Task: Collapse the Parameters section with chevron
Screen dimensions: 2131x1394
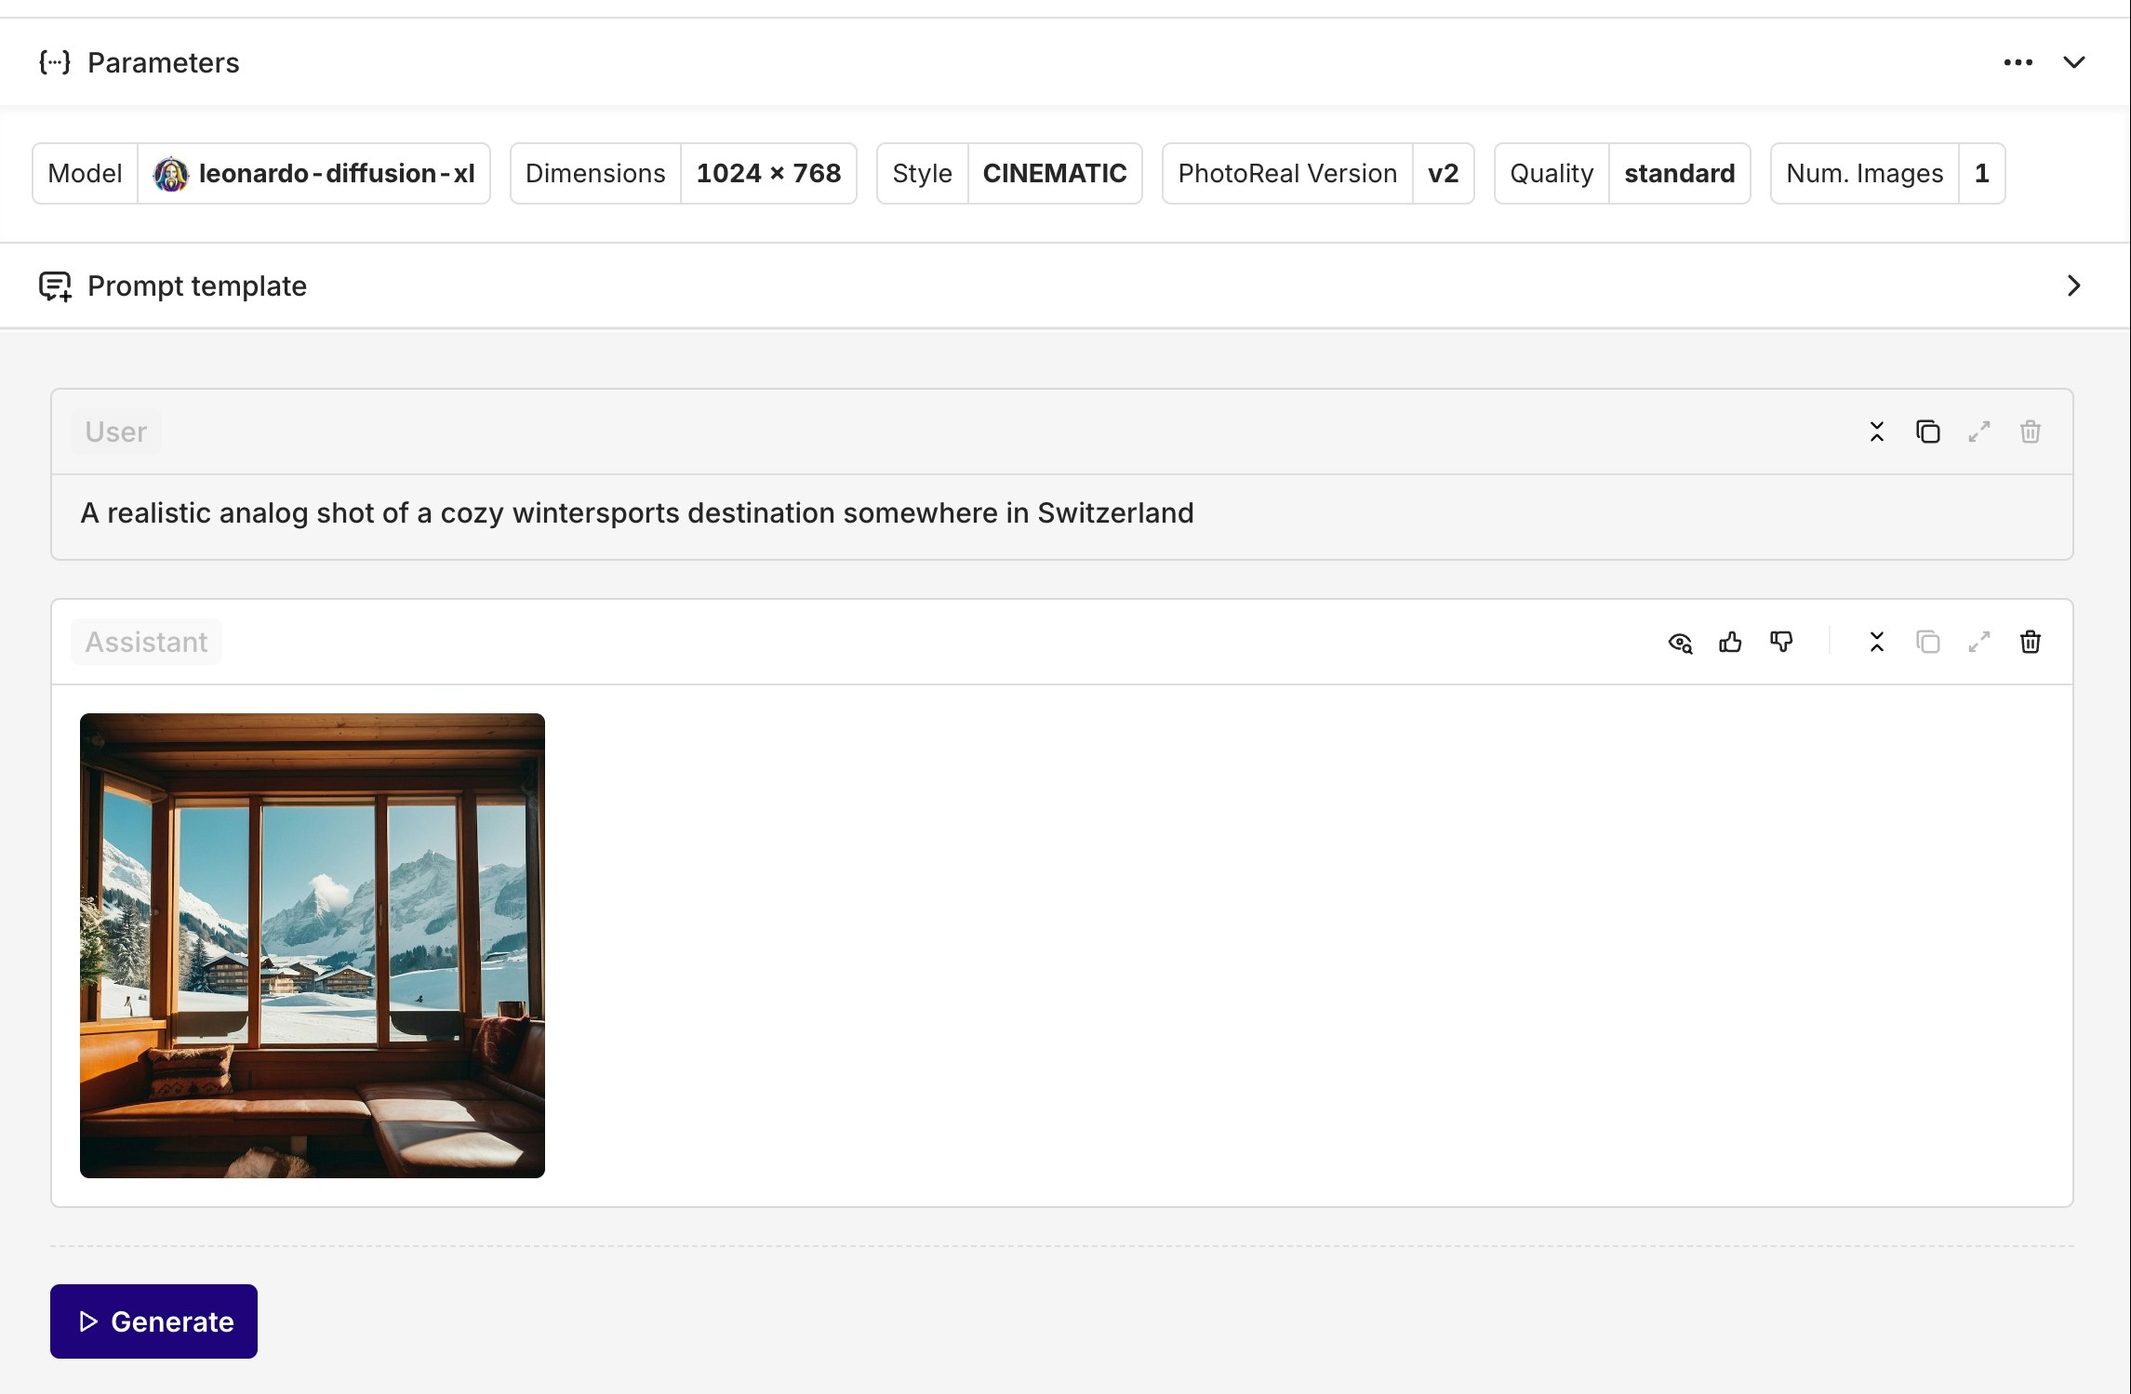Action: [x=2073, y=62]
